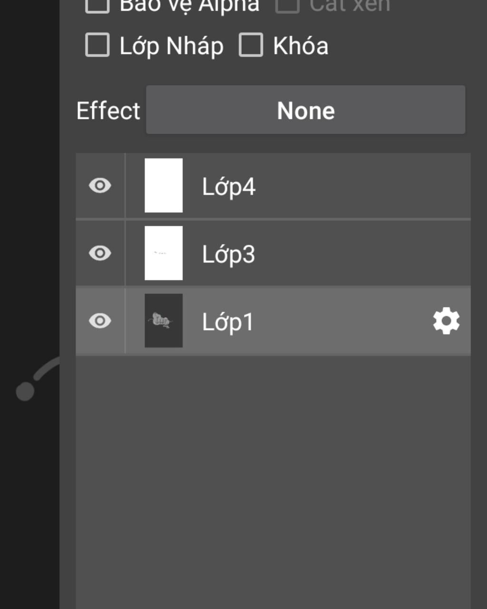Toggle visibility of Lớp3 layer
The width and height of the screenshot is (487, 609).
[100, 253]
